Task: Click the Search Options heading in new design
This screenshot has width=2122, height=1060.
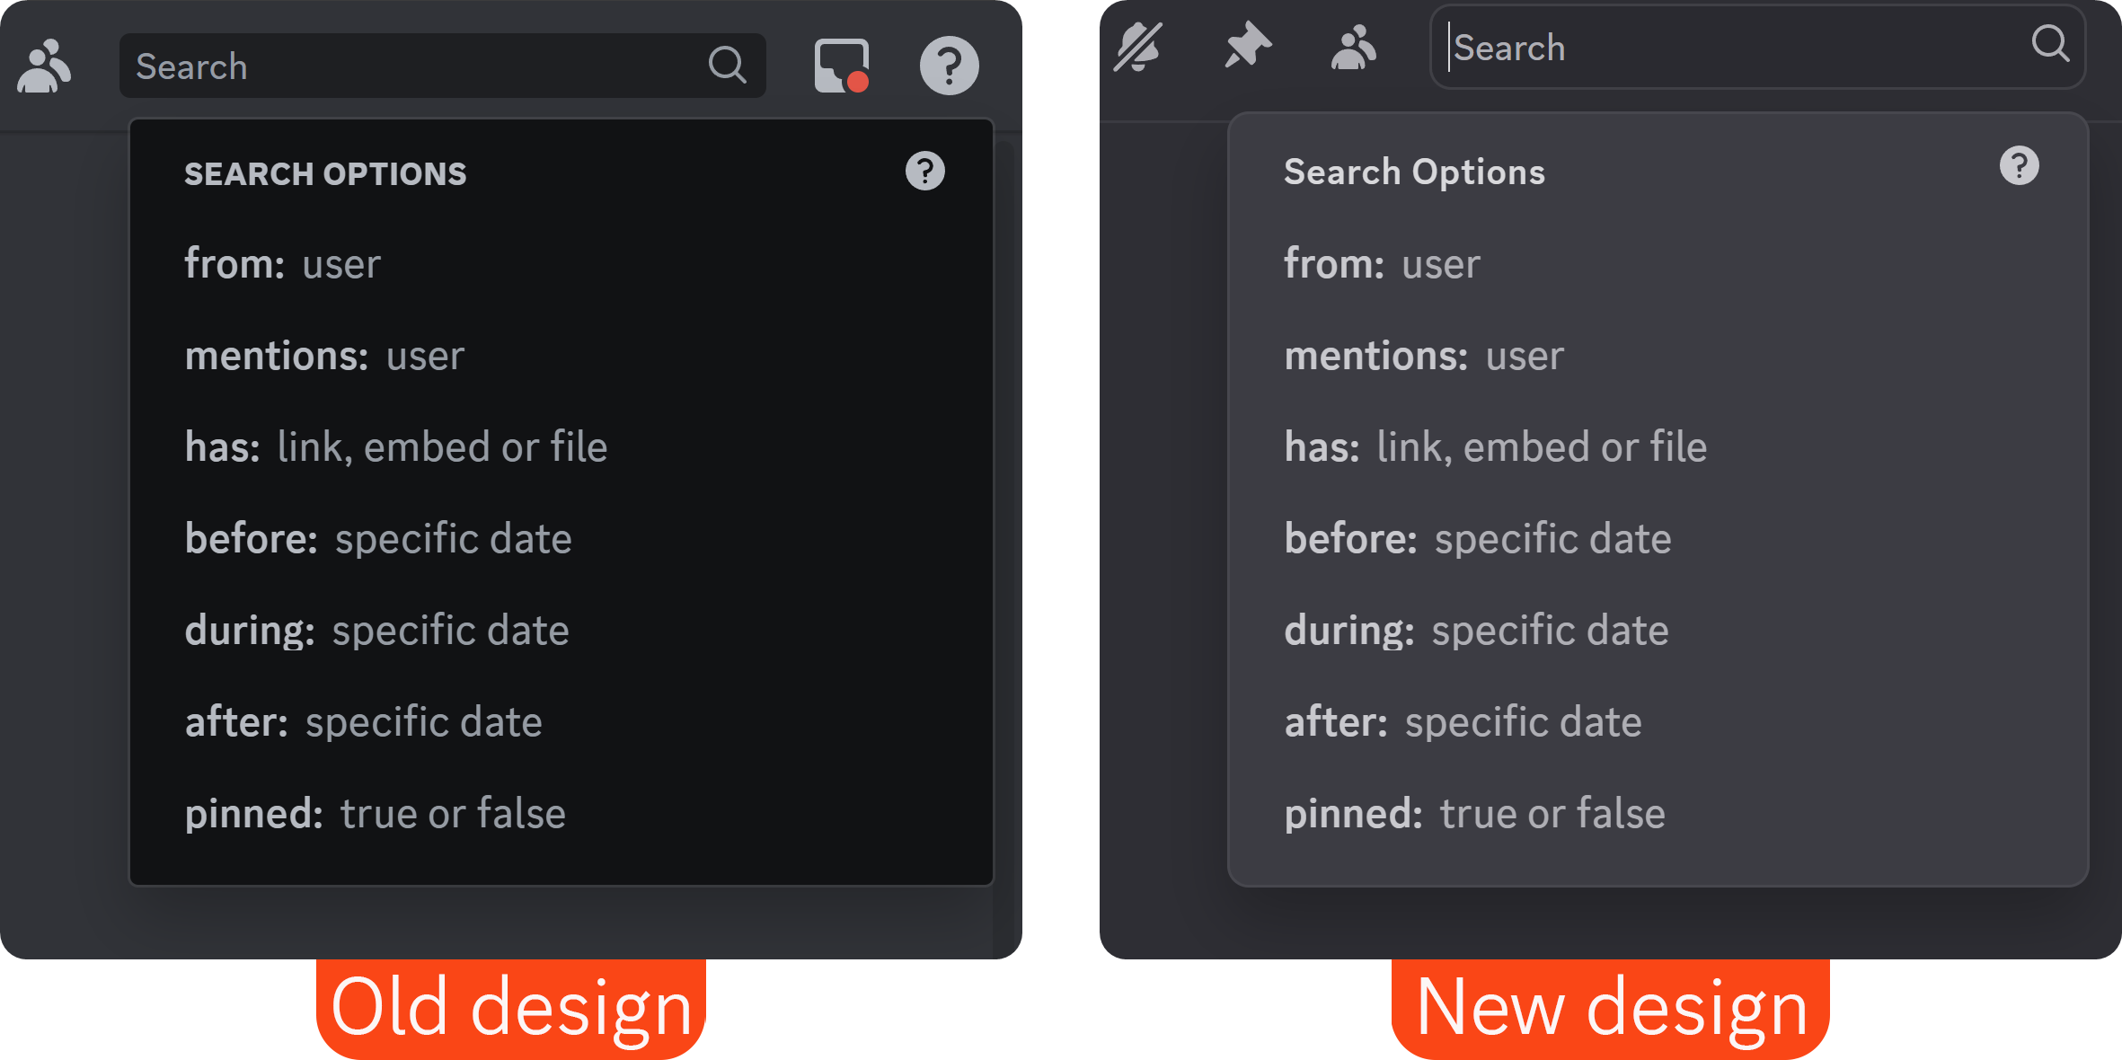Action: [x=1414, y=172]
